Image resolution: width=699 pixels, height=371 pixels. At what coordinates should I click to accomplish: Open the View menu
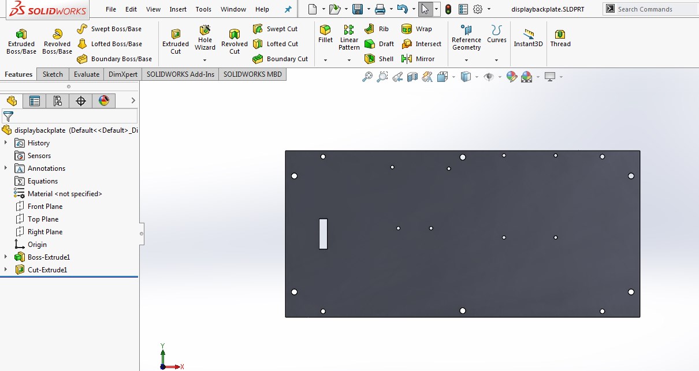click(x=153, y=9)
